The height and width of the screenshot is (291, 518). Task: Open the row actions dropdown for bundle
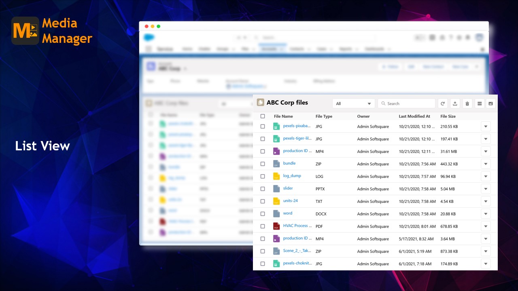(486, 164)
